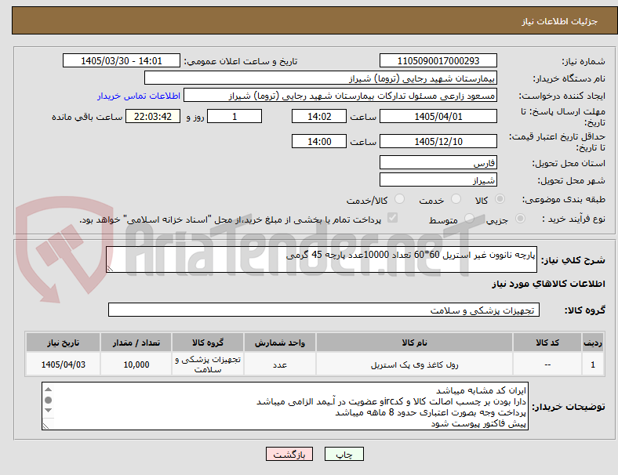Click the row number cell 1
618x475 pixels.
click(x=593, y=364)
